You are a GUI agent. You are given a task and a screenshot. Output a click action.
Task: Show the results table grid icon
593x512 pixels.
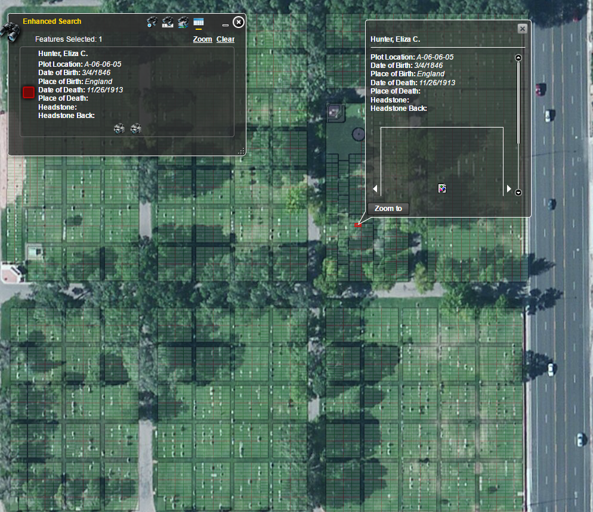pos(199,23)
